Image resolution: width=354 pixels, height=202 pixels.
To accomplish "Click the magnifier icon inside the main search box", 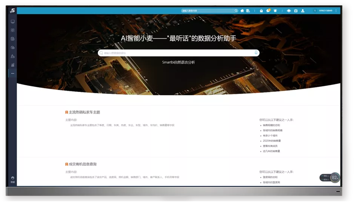I will [x=101, y=53].
